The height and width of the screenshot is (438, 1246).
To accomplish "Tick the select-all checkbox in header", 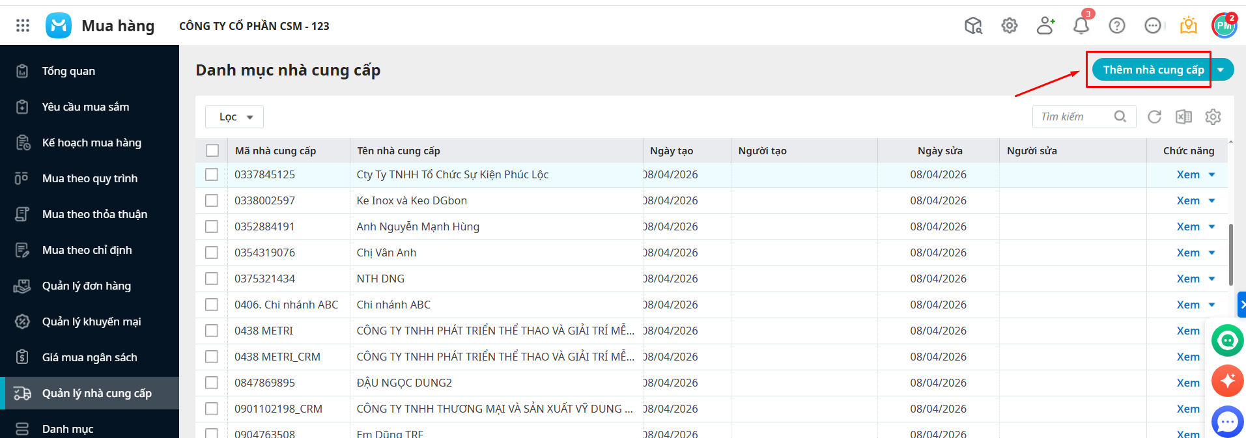I will pyautogui.click(x=212, y=150).
